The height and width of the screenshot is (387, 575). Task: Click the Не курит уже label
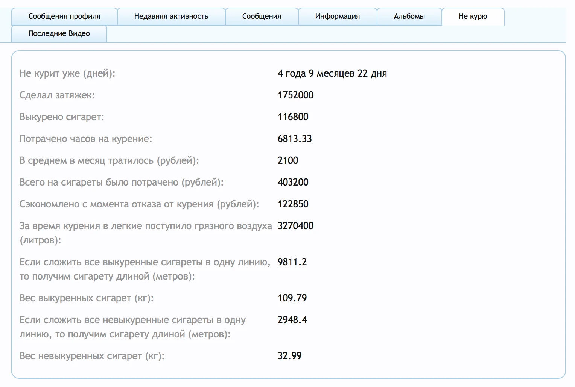[68, 73]
